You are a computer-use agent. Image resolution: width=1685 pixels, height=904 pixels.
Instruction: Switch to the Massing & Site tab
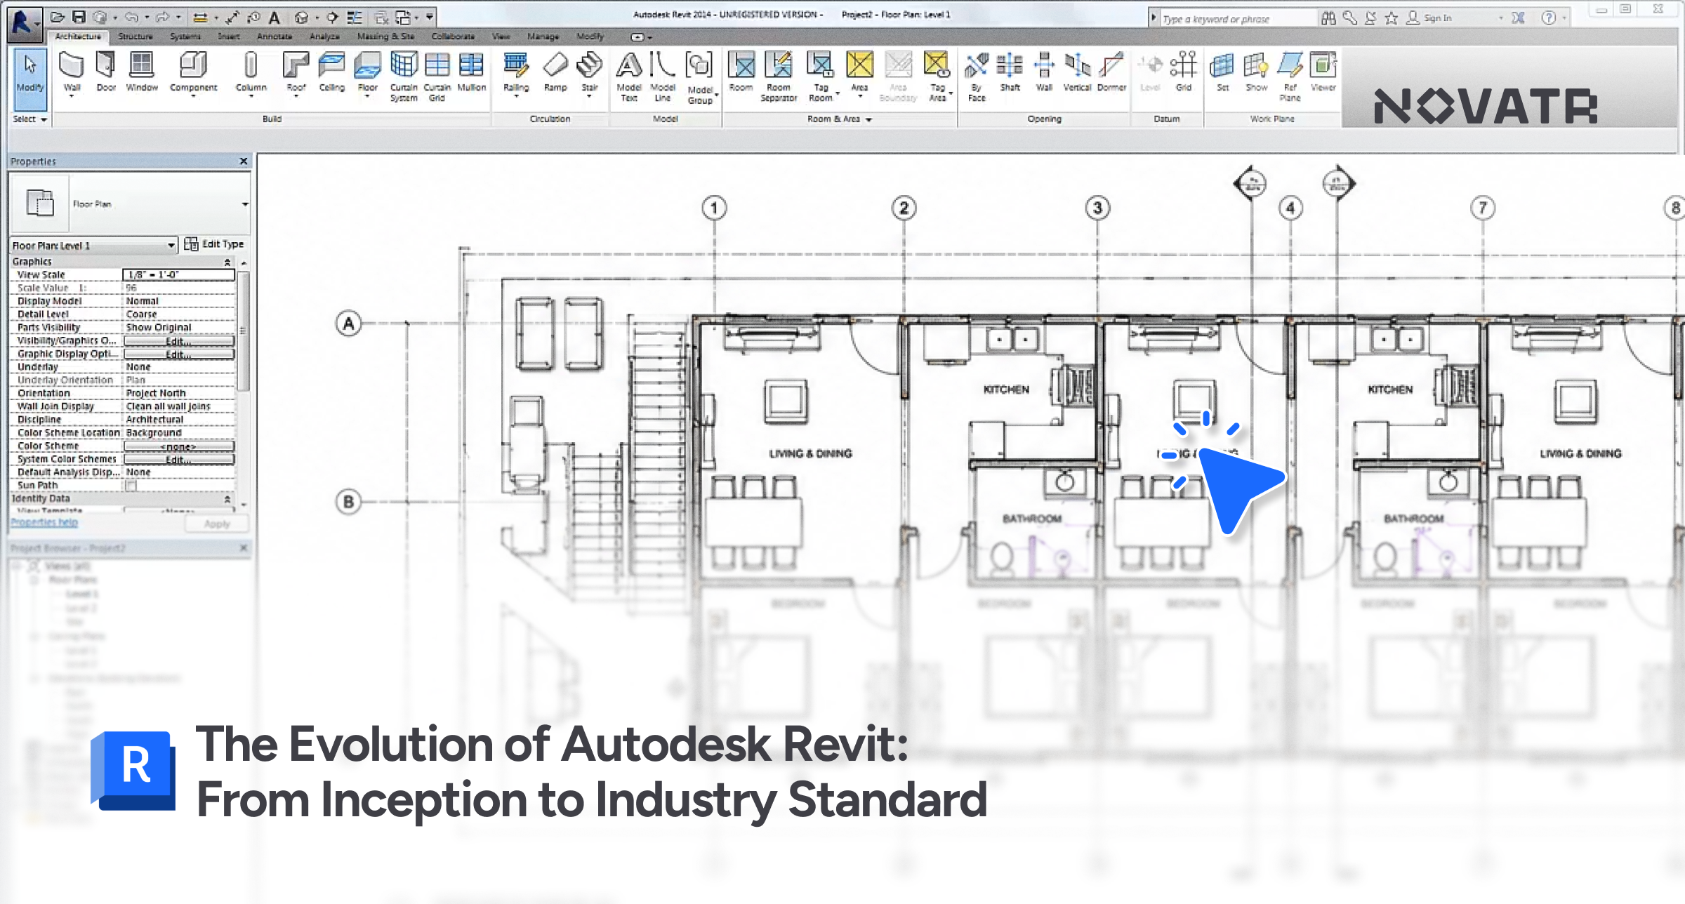click(385, 36)
